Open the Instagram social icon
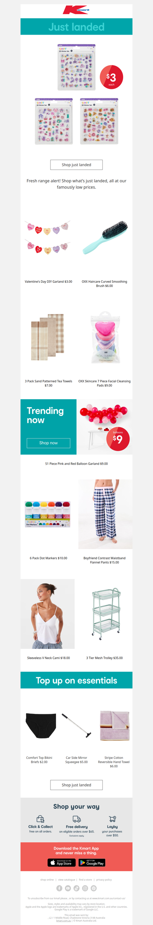This screenshot has width=153, height=925. tap(85, 888)
